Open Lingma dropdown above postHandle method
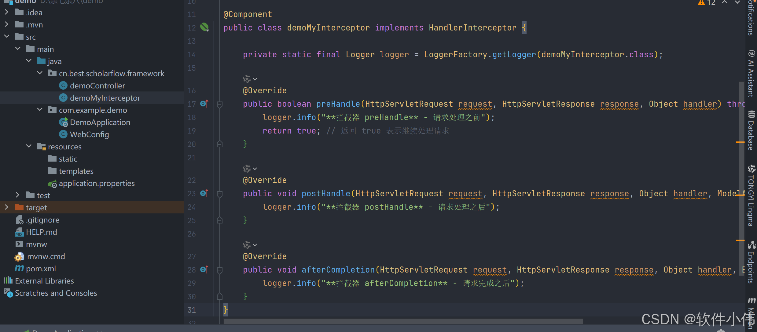The height and width of the screenshot is (332, 757). pos(255,169)
